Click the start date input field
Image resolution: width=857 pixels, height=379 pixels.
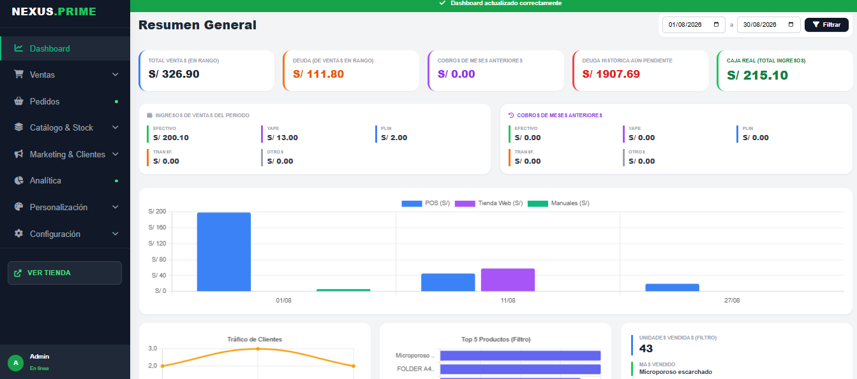(694, 25)
